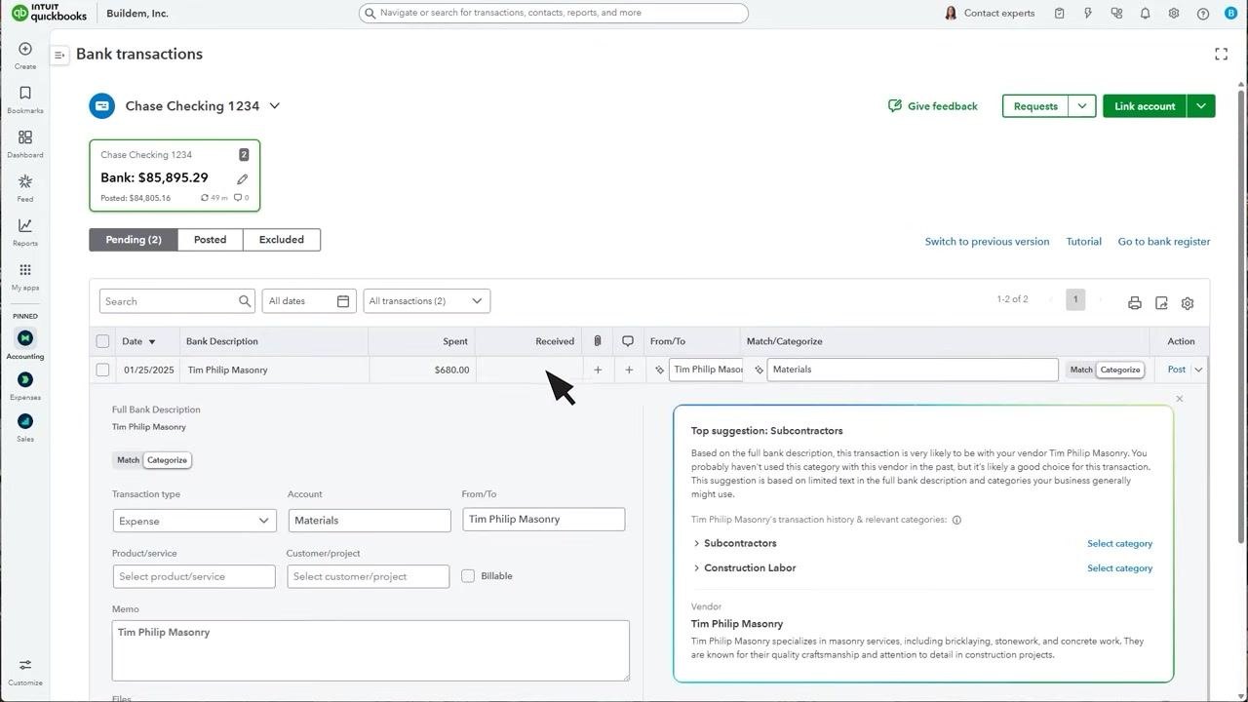Open the Transaction type Expense dropdown
Screen dimensions: 1248x702
point(194,521)
